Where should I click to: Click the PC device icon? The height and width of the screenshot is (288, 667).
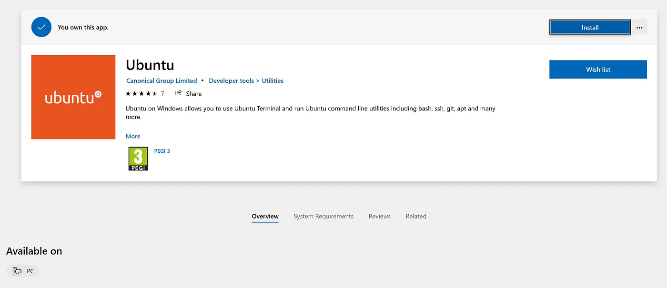17,271
